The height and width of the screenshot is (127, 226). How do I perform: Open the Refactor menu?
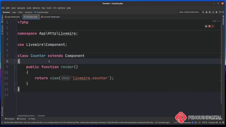click(36, 8)
